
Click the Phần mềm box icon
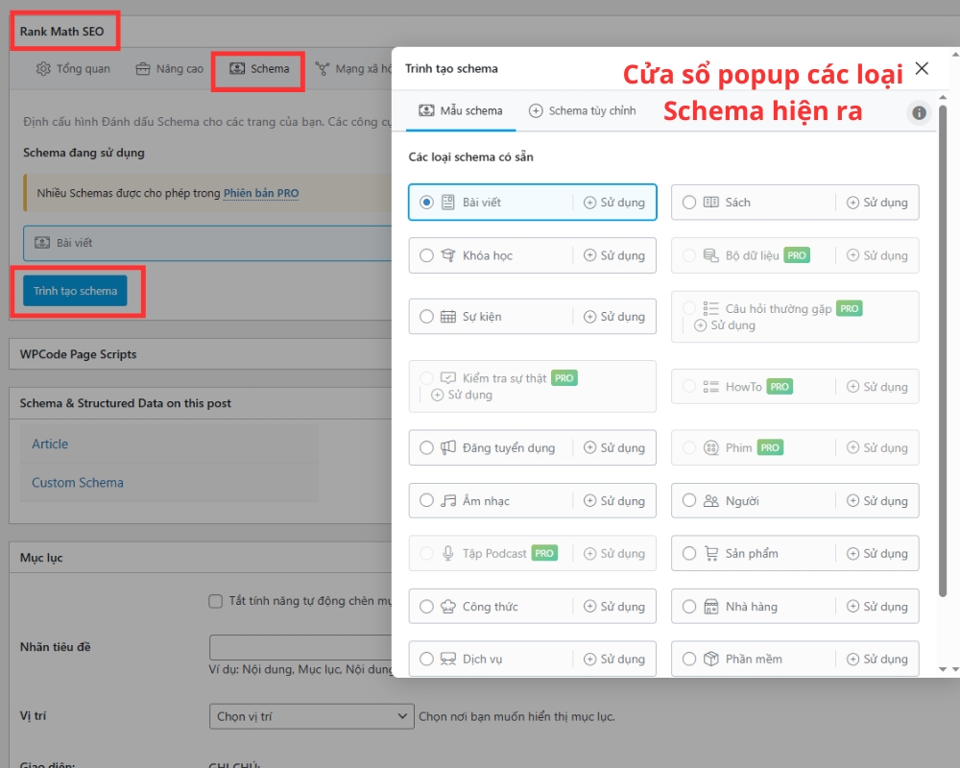(x=710, y=659)
